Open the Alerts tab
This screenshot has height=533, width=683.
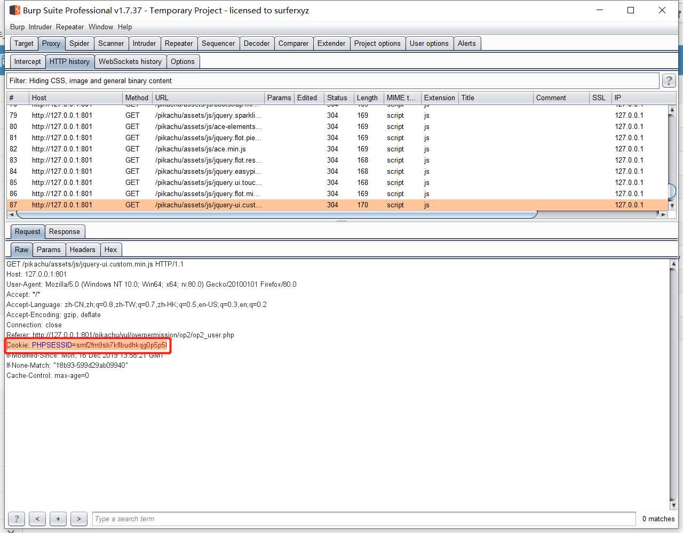click(x=467, y=43)
